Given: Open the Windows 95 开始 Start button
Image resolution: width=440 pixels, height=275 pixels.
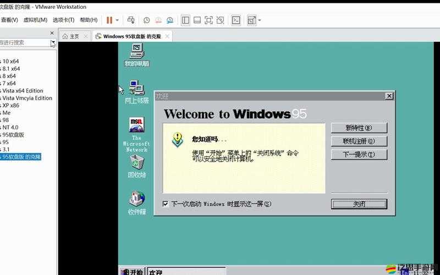Looking at the screenshot, I should 132,271.
